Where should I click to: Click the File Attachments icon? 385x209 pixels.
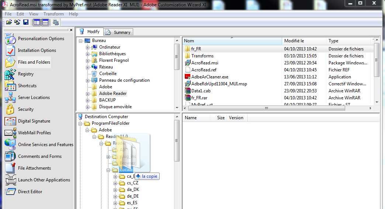coord(10,168)
